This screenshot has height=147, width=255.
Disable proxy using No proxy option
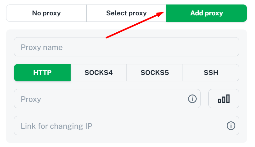coord(46,13)
